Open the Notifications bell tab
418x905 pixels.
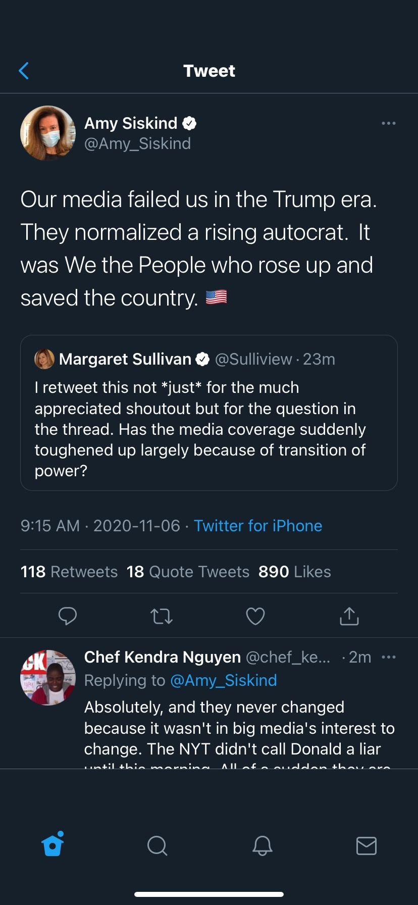(x=262, y=845)
